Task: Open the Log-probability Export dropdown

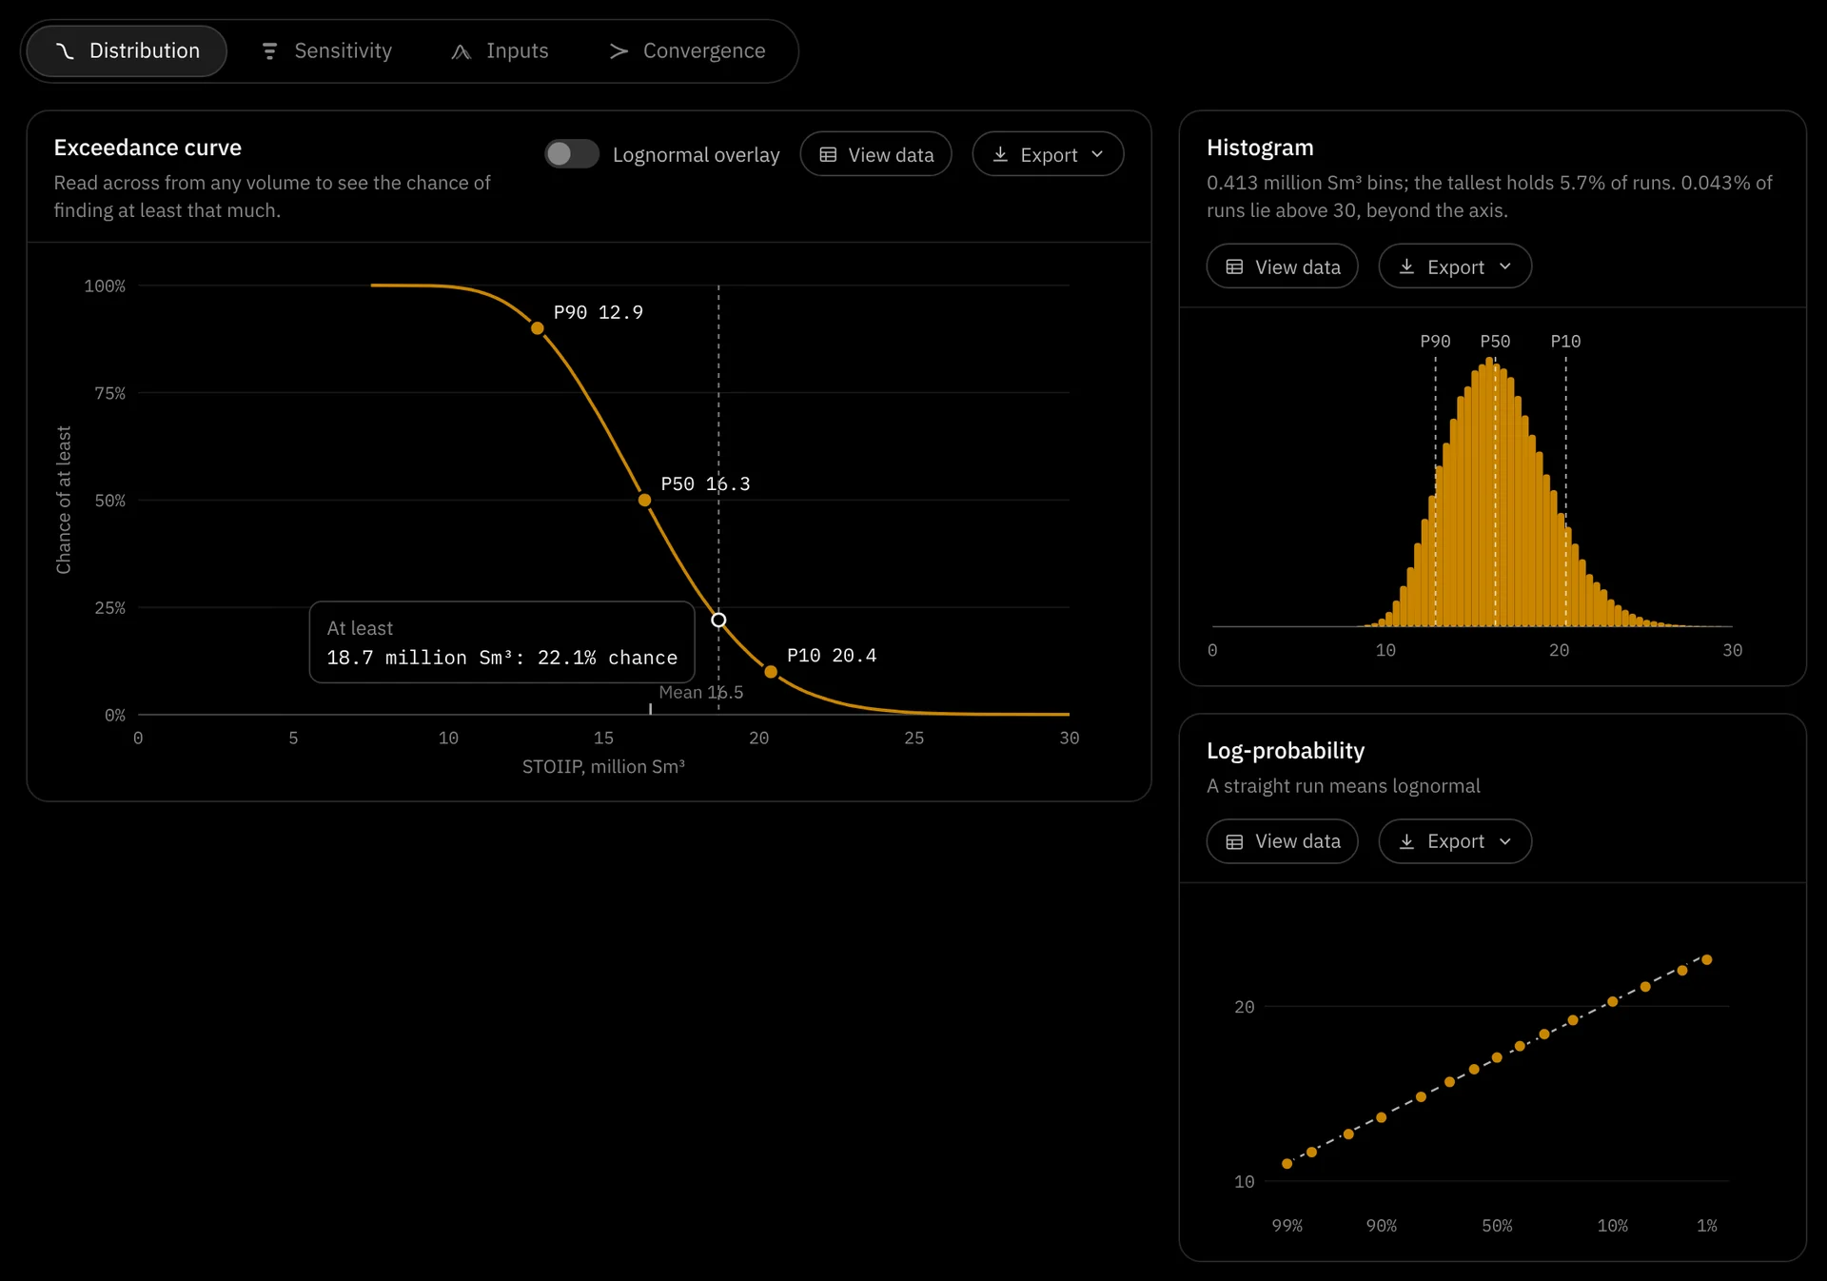Action: [x=1455, y=841]
